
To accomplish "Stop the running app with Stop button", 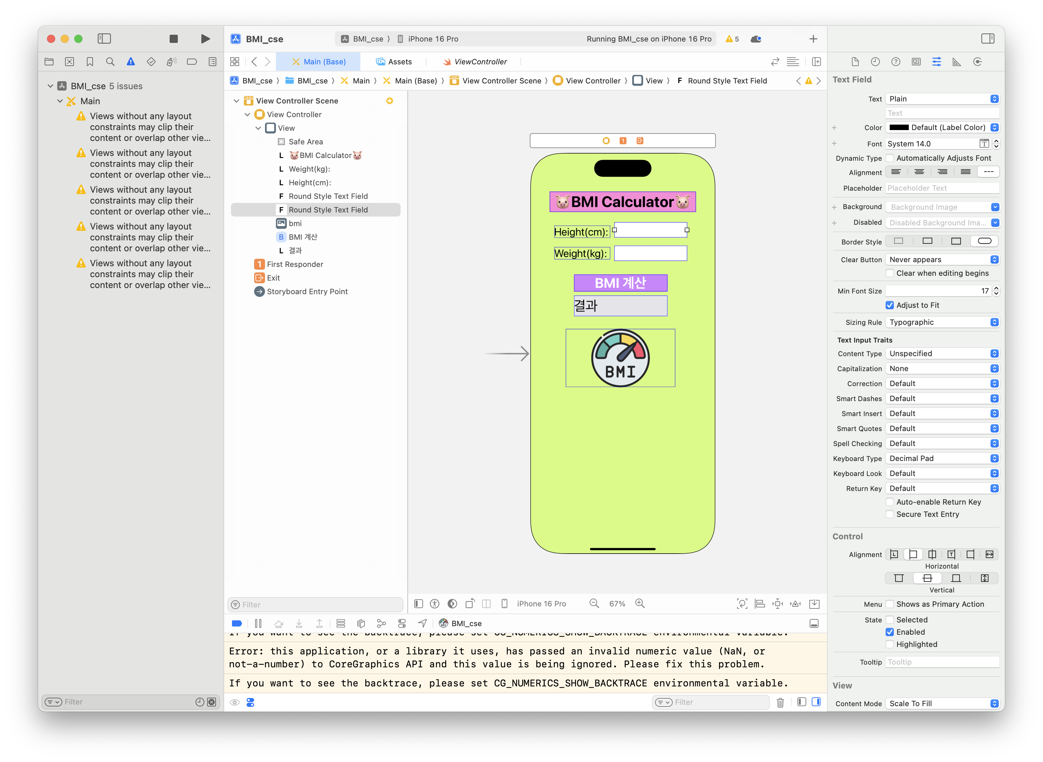I will [173, 39].
